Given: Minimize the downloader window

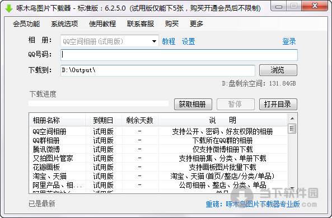Looking at the screenshot, I should 278,6.
